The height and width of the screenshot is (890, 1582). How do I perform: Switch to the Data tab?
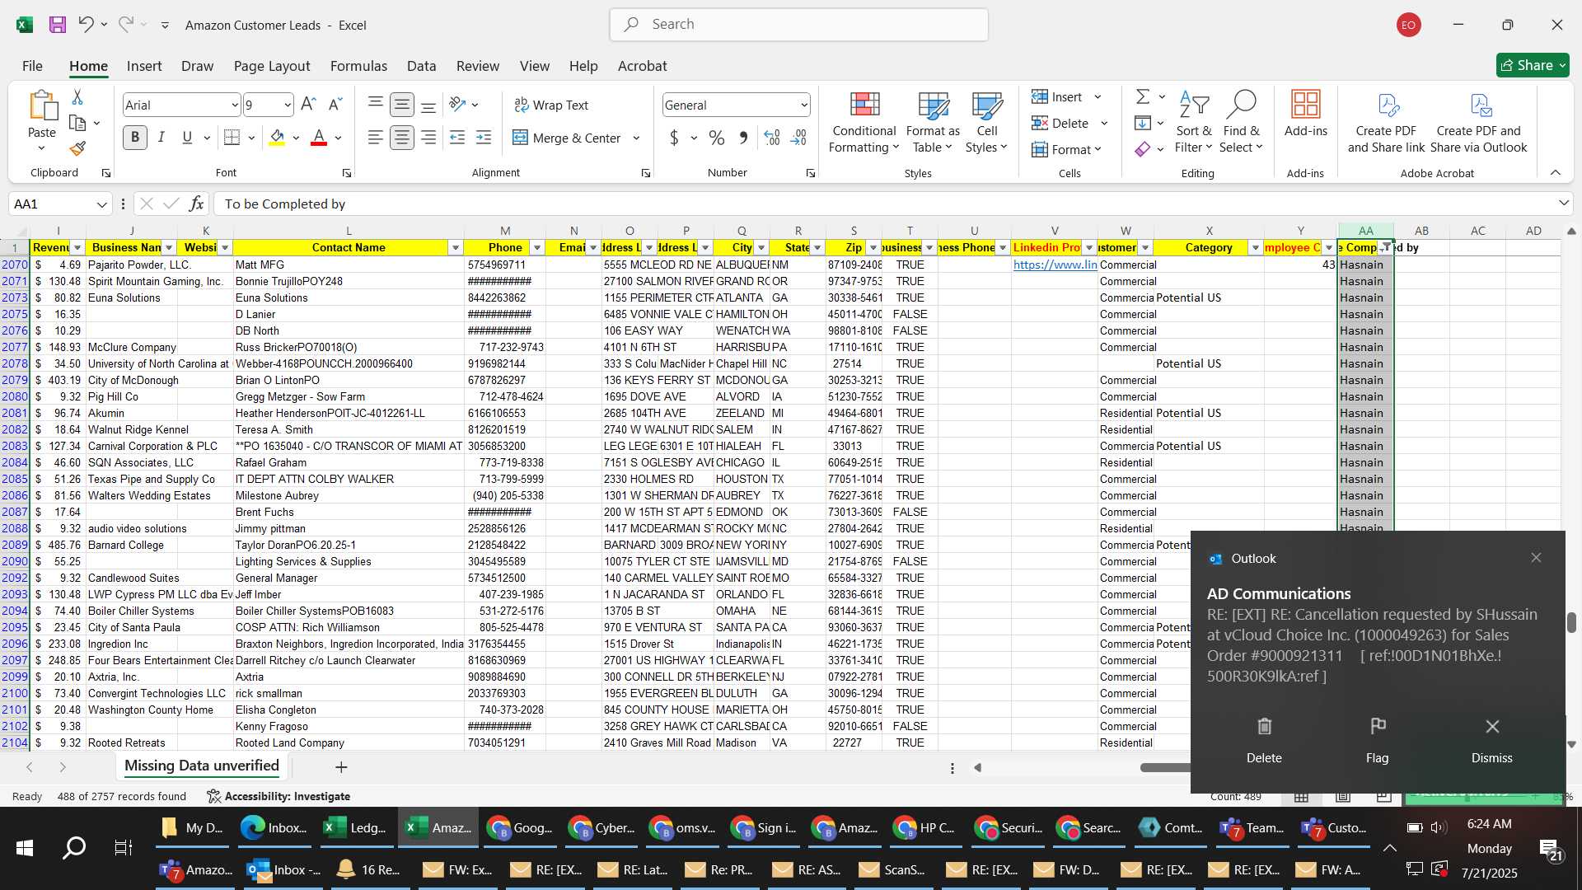click(x=421, y=66)
